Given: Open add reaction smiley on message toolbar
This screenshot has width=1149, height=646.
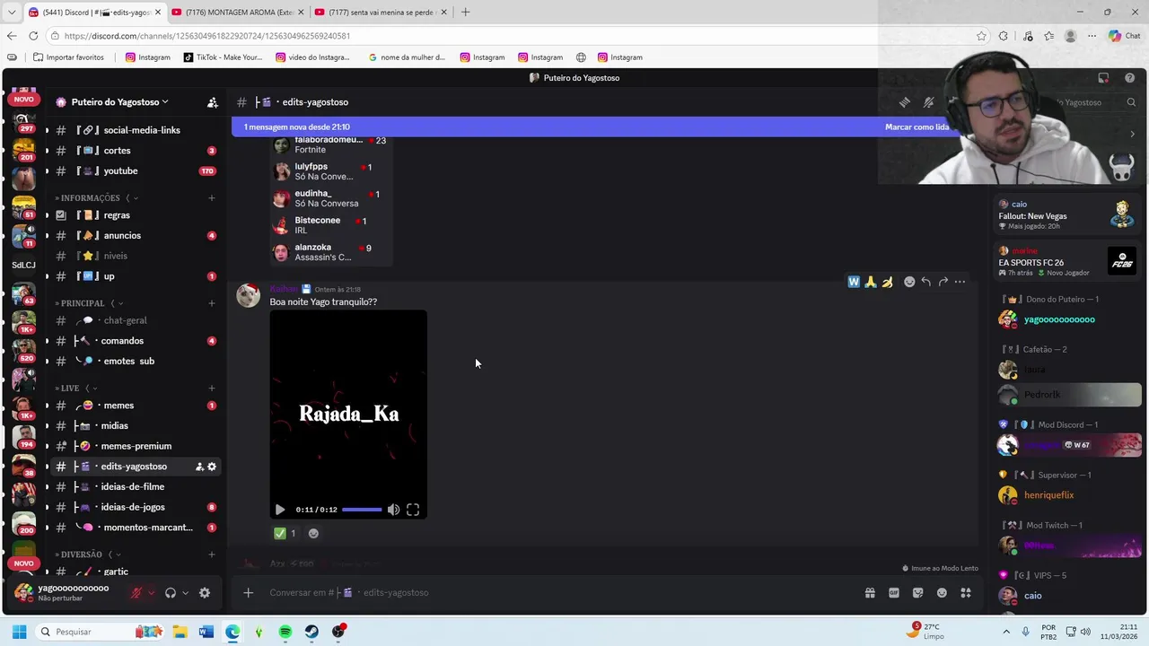Looking at the screenshot, I should (x=909, y=282).
